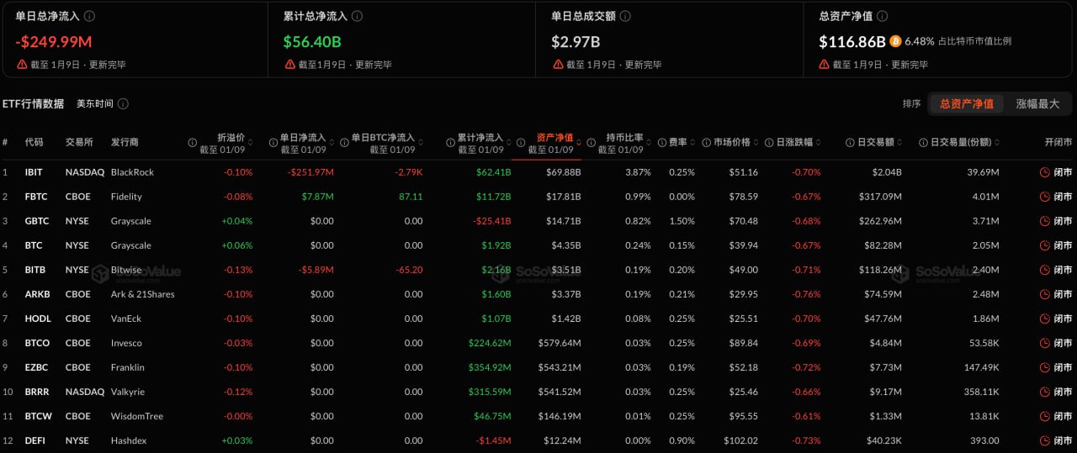Screen dimensions: 1077x453
Task: Click info icon beside 总资产净值 card title
Action: (882, 16)
